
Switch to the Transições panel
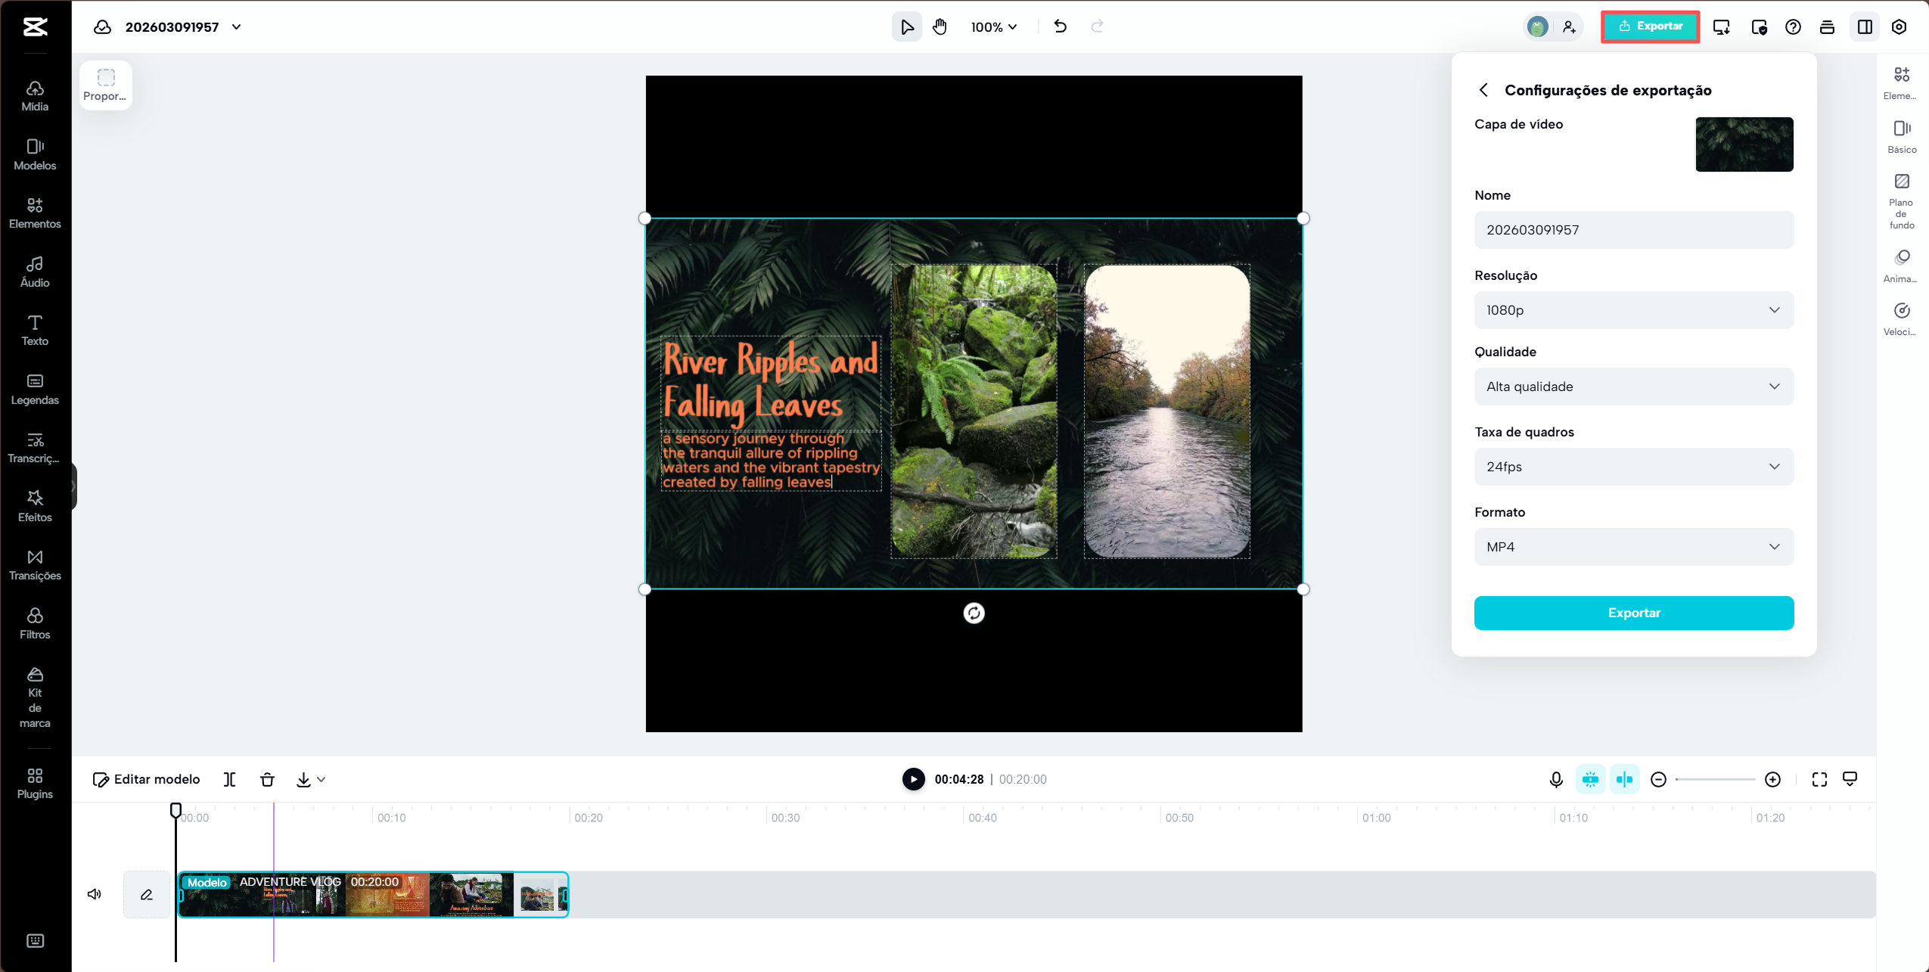pos(35,564)
